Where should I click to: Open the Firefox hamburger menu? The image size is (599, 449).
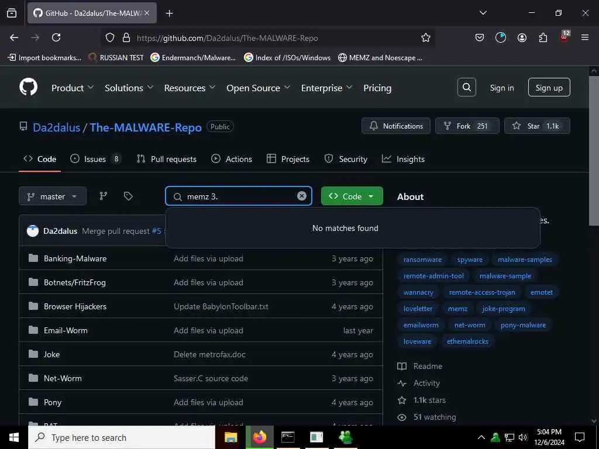tap(585, 37)
